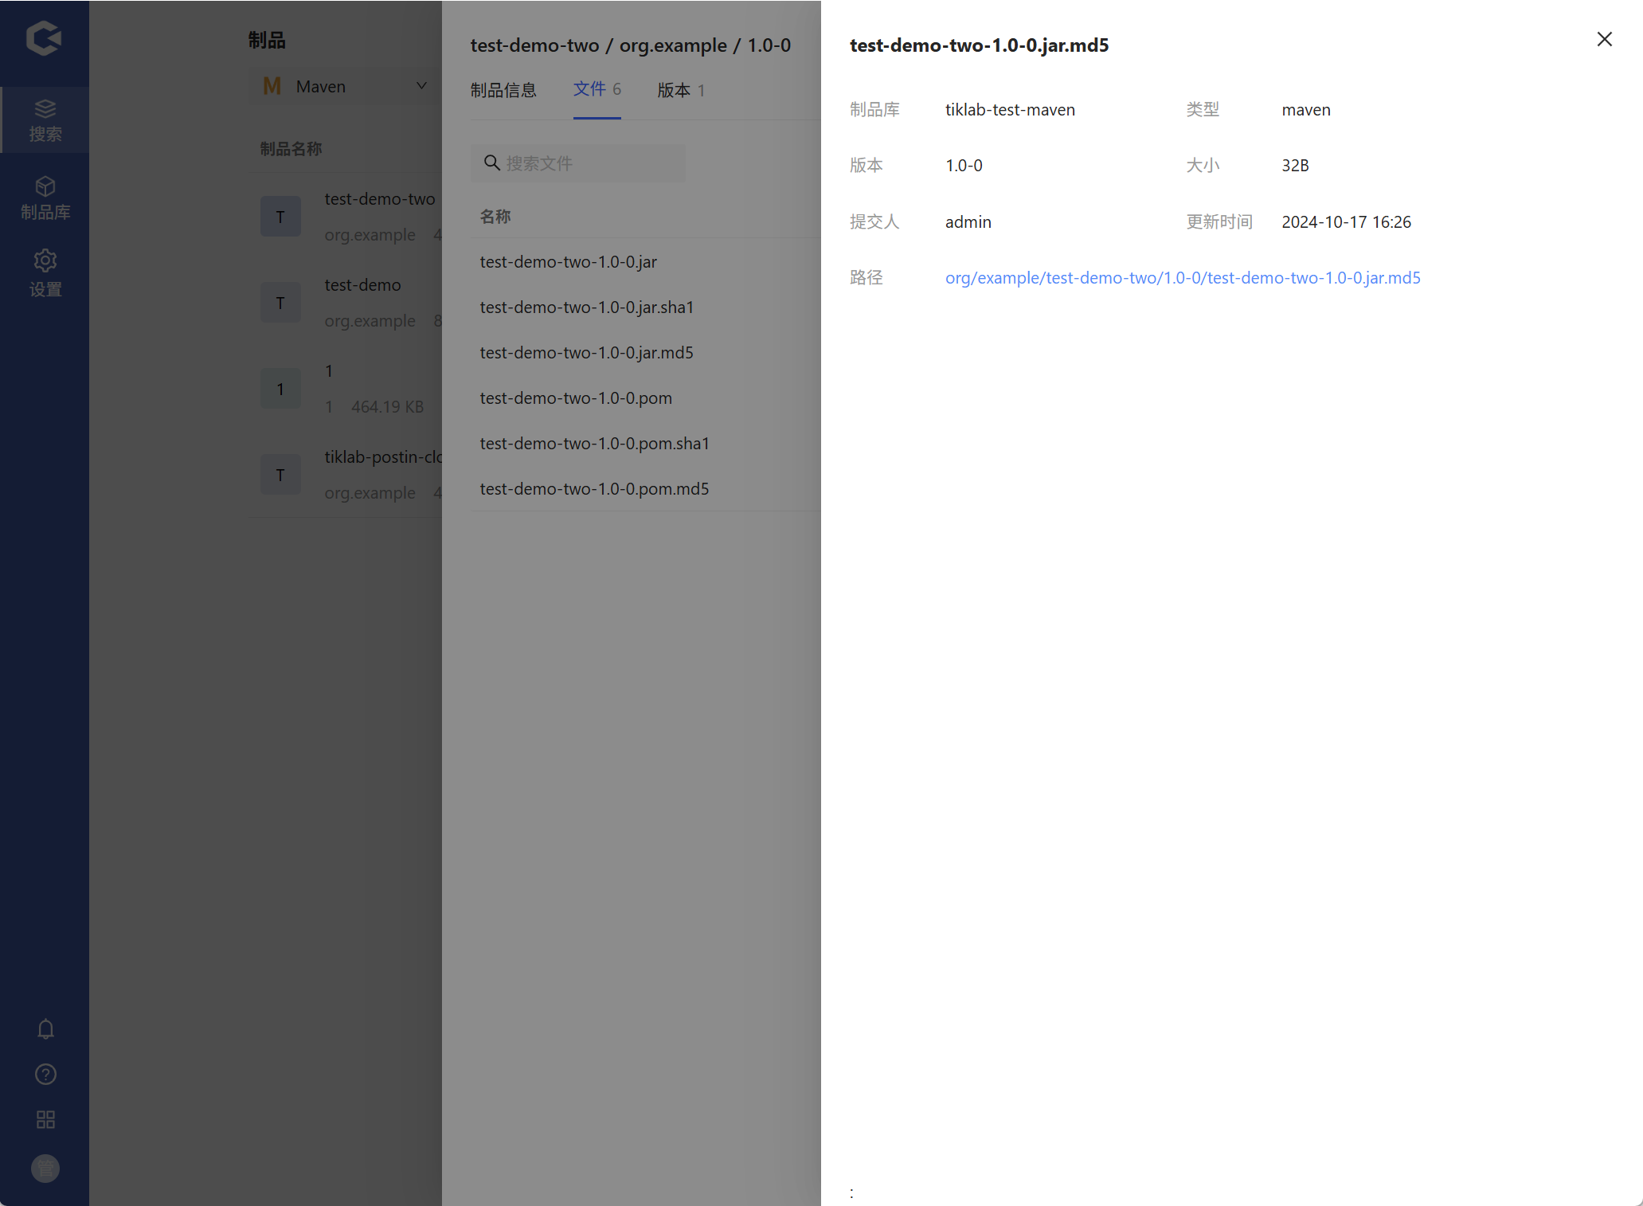Open test-demo-two-1.0-0.jar file entry
1643x1206 pixels.
568,262
